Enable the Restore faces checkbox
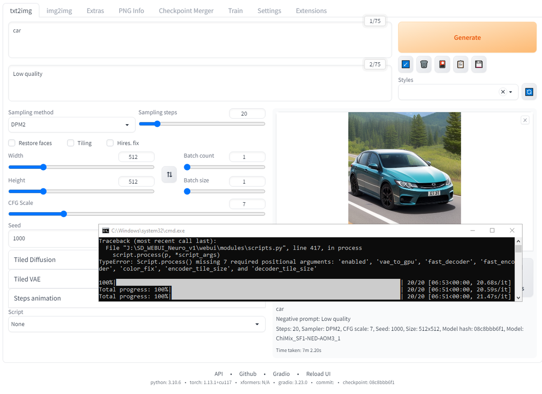The image size is (542, 394). 12,143
